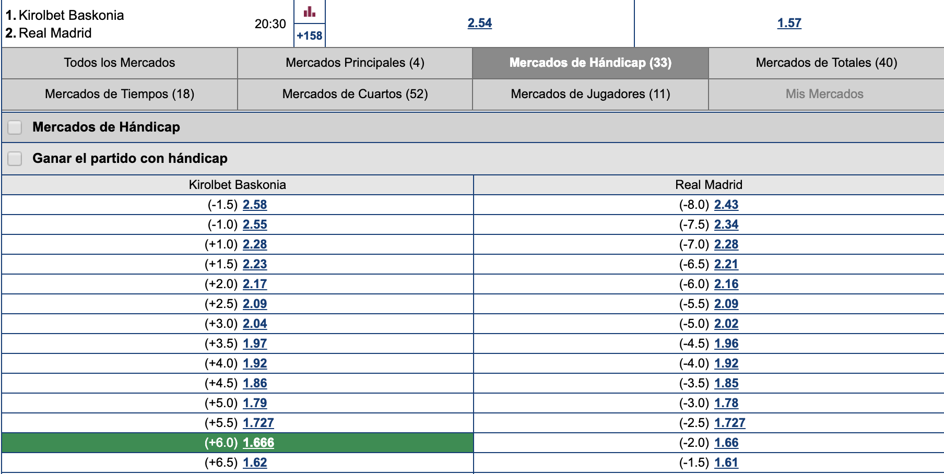Tick the Mercados de Hándicap checkbox

tap(15, 127)
